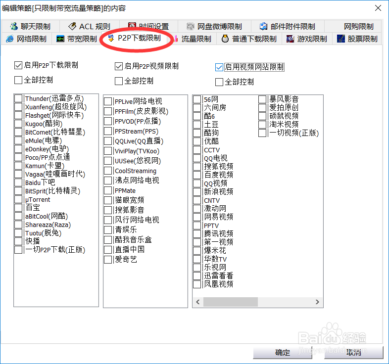Check the Kugoo(酷狗) box
Image resolution: width=389 pixels, height=364 pixels.
(x=18, y=124)
